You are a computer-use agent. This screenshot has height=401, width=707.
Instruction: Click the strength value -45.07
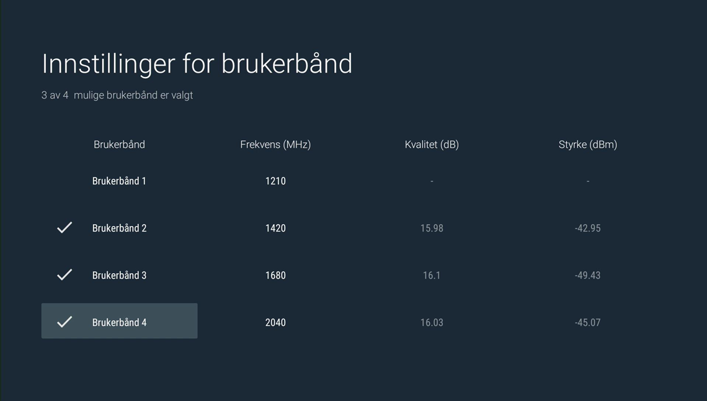point(587,322)
